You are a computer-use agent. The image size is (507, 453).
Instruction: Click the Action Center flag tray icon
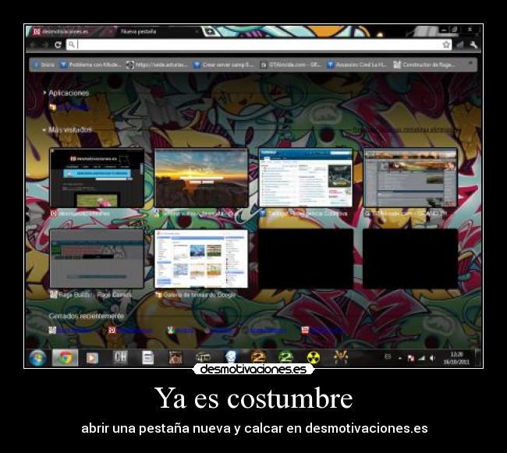coord(411,358)
